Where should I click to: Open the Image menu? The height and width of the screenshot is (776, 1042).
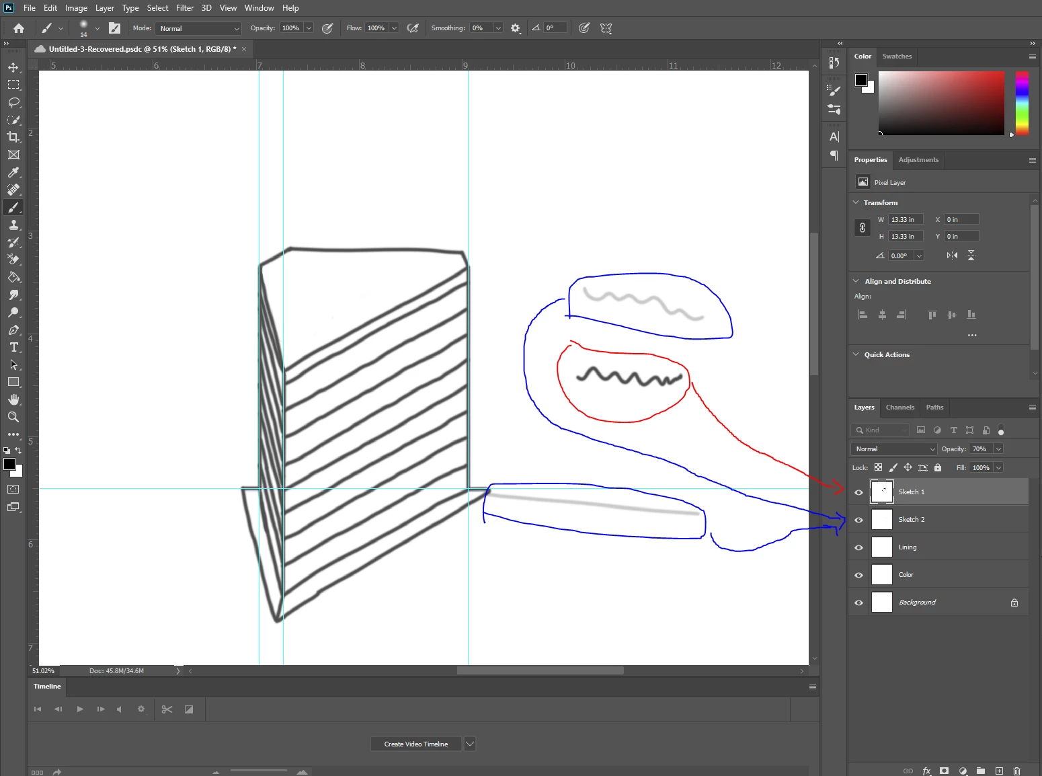[x=76, y=8]
